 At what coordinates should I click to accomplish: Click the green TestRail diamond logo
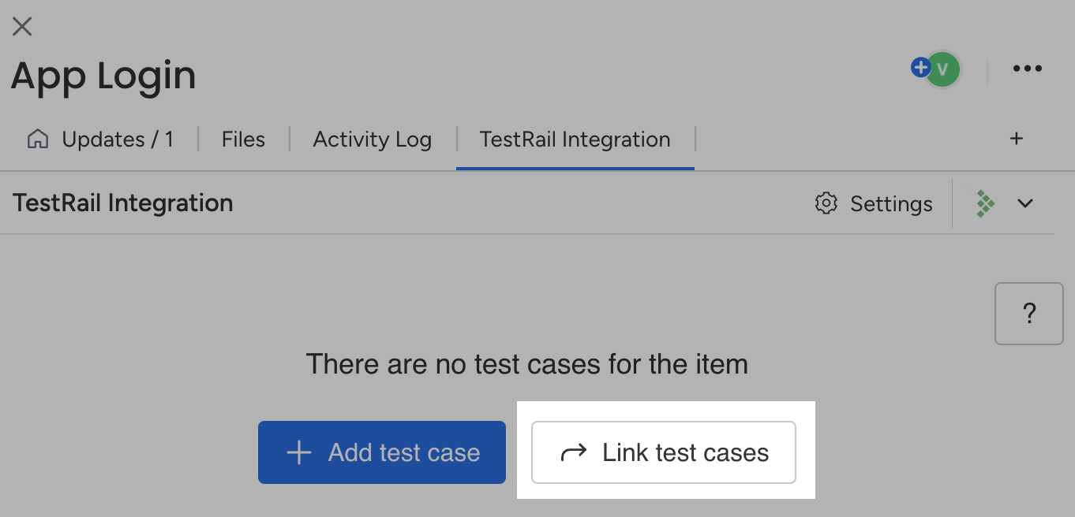click(x=985, y=203)
